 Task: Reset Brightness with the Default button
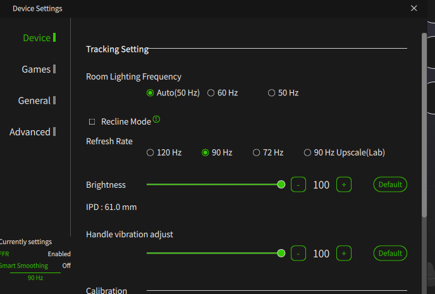point(390,185)
